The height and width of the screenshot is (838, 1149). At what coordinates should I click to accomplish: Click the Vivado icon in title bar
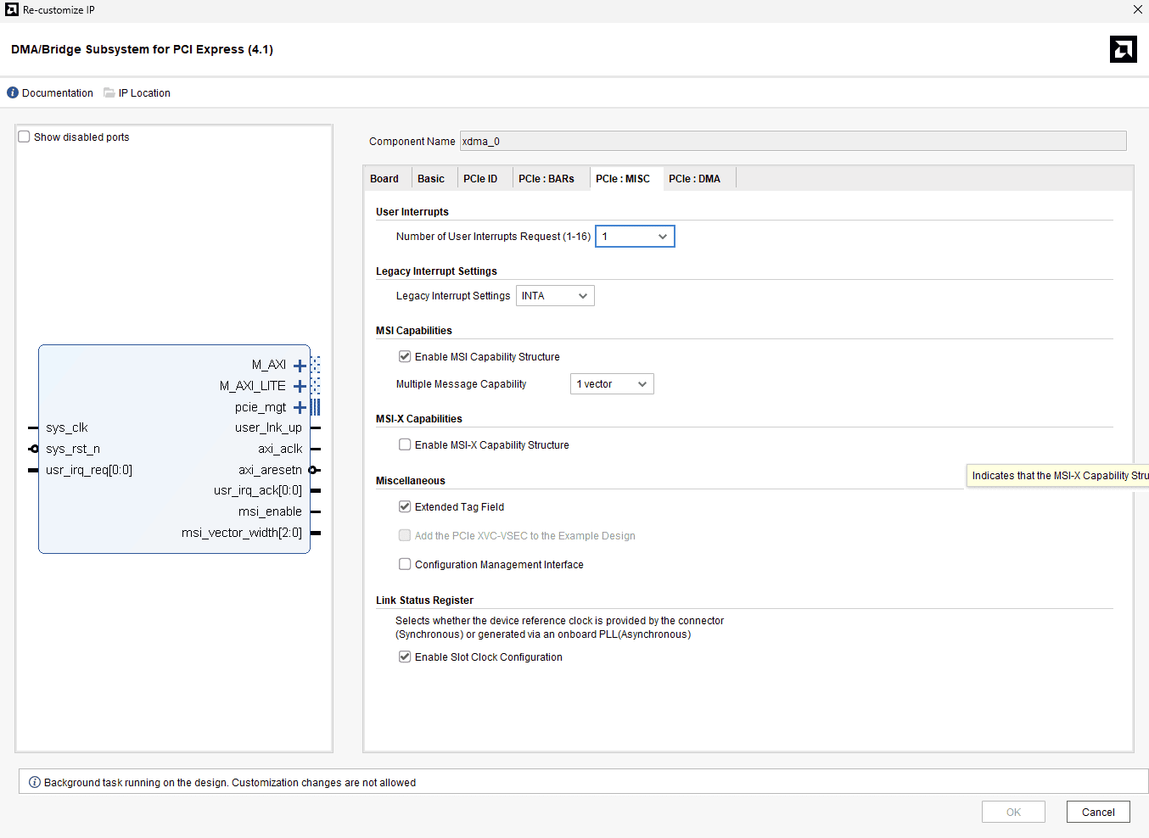pyautogui.click(x=12, y=10)
